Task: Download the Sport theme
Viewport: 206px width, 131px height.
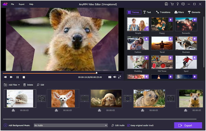Action: coord(195,58)
